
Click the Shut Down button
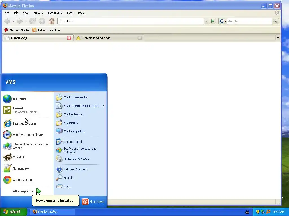[x=93, y=202]
